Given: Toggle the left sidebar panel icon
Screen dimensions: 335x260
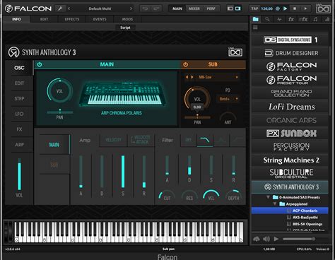Looking at the screenshot, I should [x=230, y=8].
